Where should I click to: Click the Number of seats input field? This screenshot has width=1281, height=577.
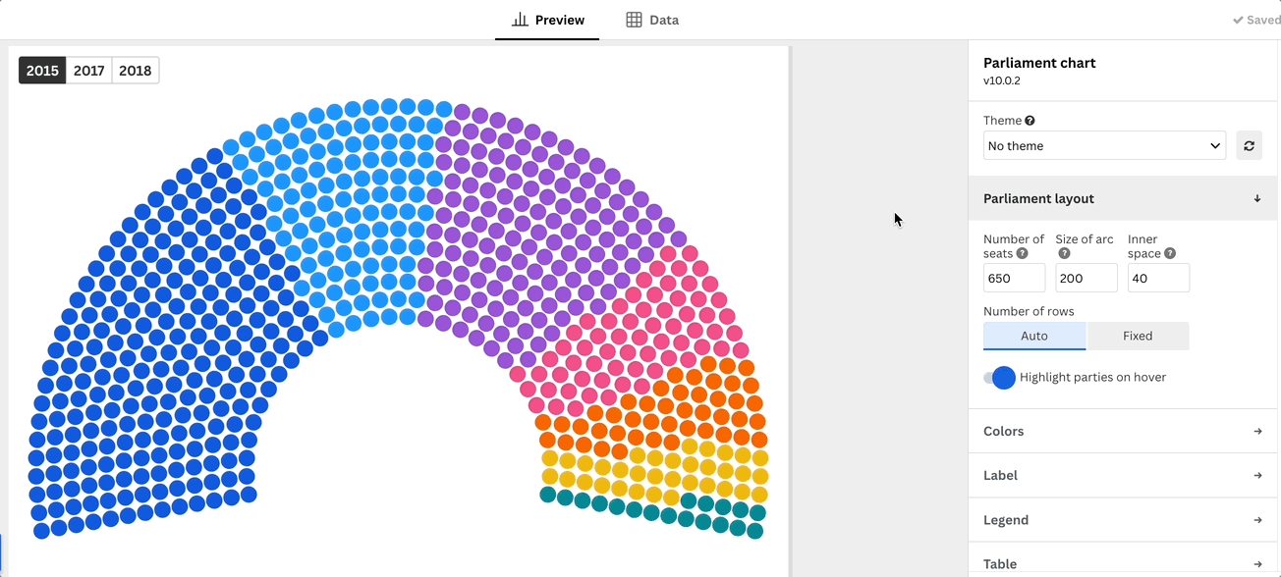point(1014,278)
